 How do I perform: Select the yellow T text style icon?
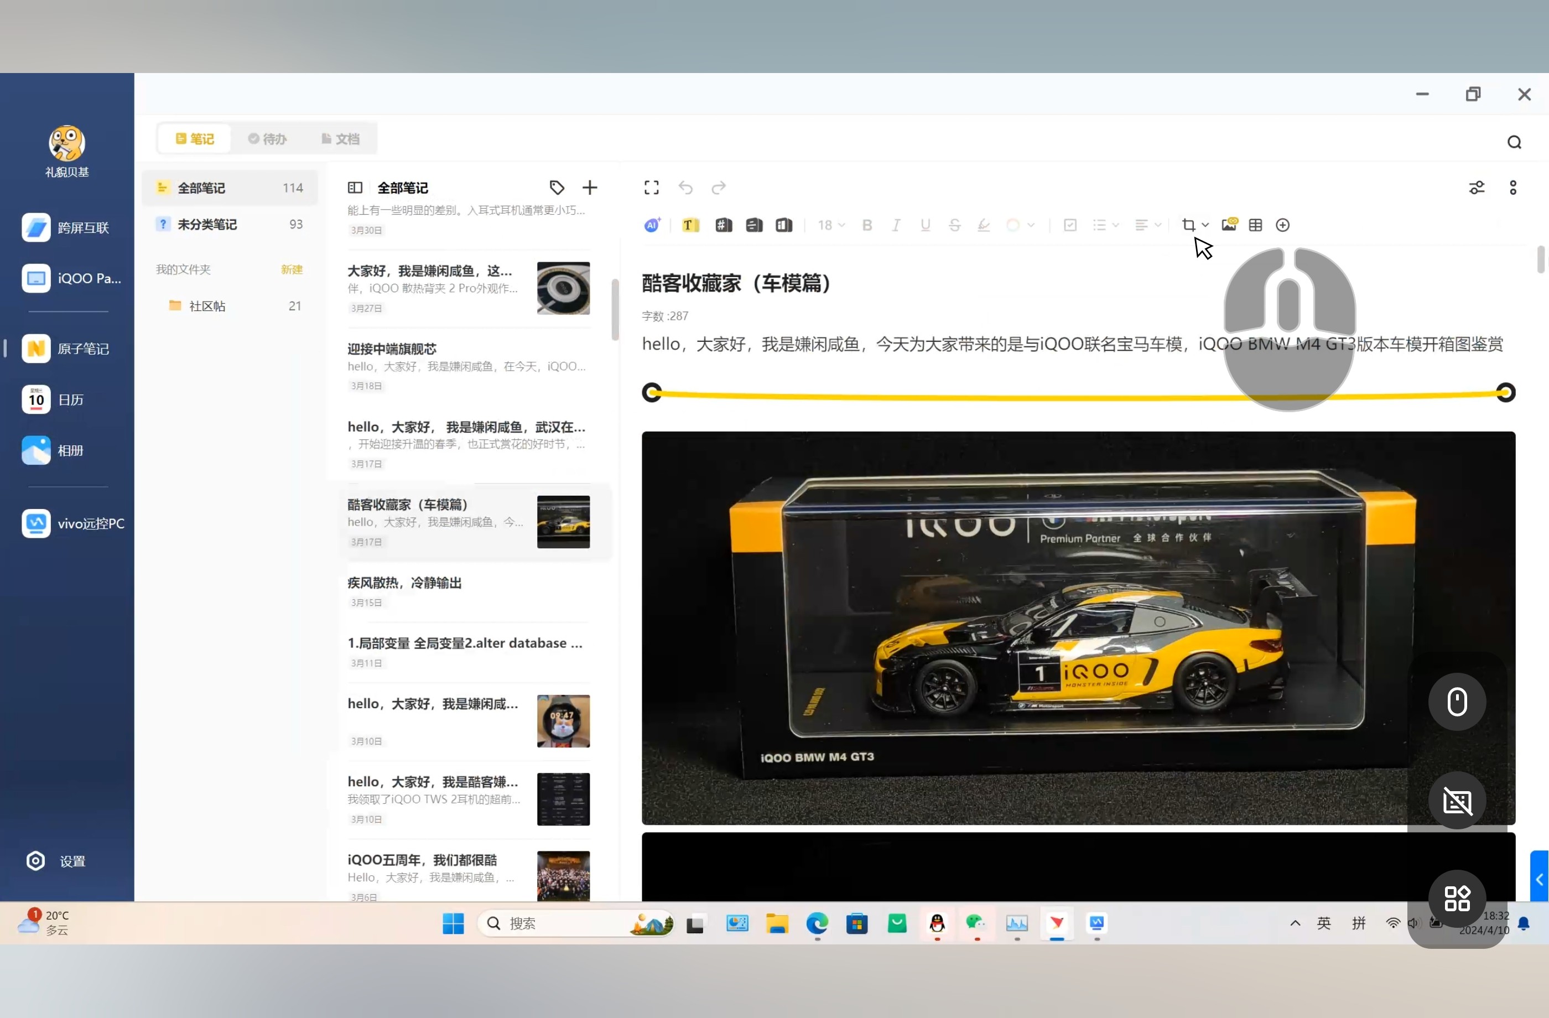(x=690, y=225)
